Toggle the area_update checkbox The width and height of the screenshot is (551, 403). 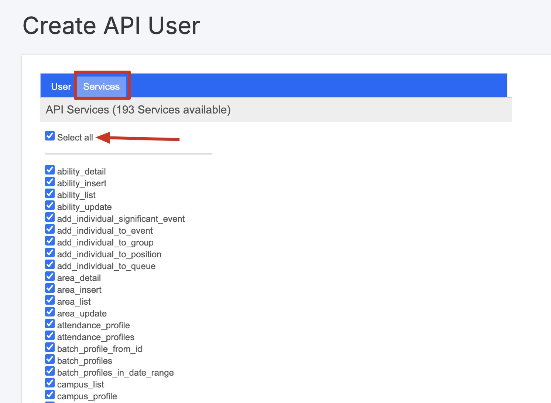[x=50, y=312]
